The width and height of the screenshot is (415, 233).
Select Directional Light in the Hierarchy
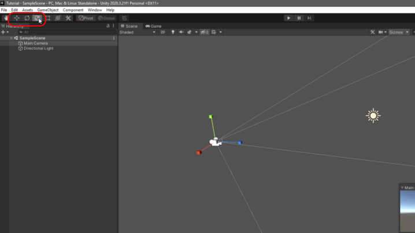point(39,48)
